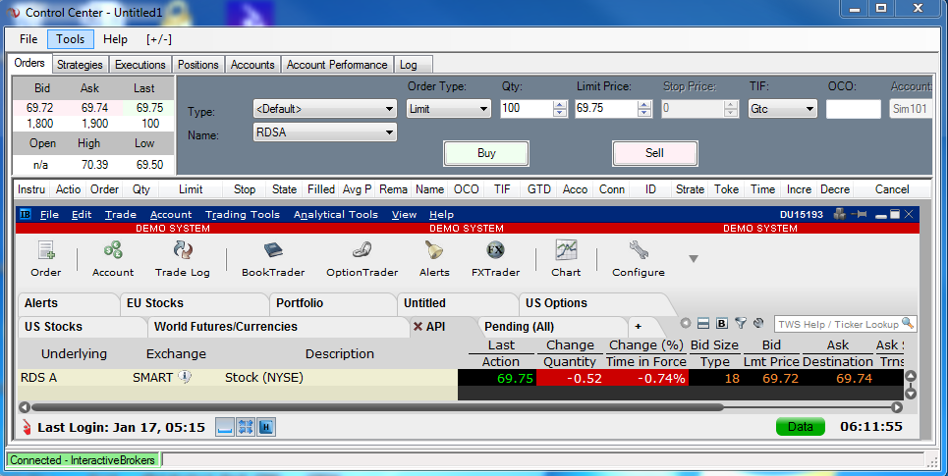The image size is (948, 476).
Task: Click the pink Sell button
Action: (655, 153)
